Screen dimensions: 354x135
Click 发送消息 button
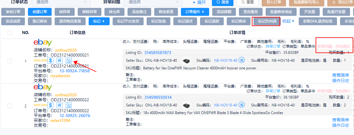tap(13, 21)
